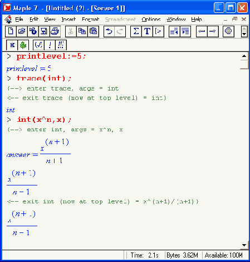
Task: Save the worksheet with the floppy icon
Action: (x=44, y=31)
